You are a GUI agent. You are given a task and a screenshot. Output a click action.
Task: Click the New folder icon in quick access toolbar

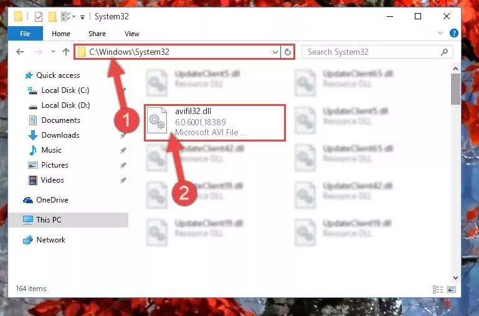pos(52,17)
